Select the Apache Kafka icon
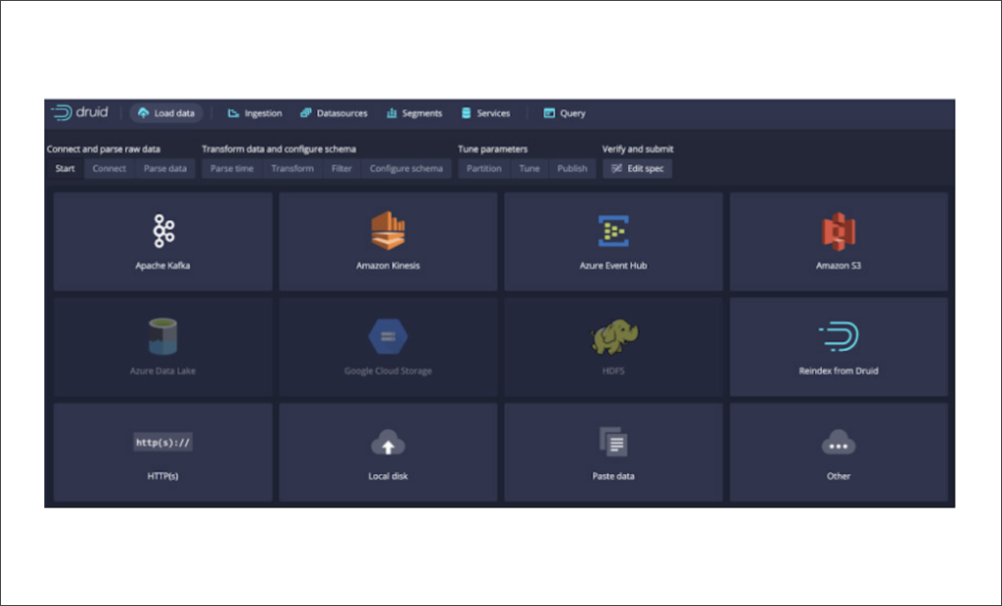This screenshot has height=606, width=1002. [x=163, y=231]
